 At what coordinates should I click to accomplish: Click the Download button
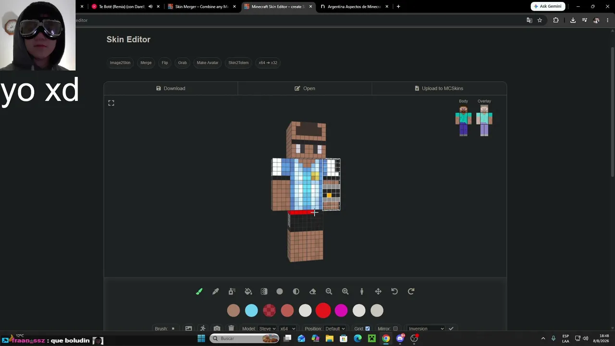tap(171, 88)
